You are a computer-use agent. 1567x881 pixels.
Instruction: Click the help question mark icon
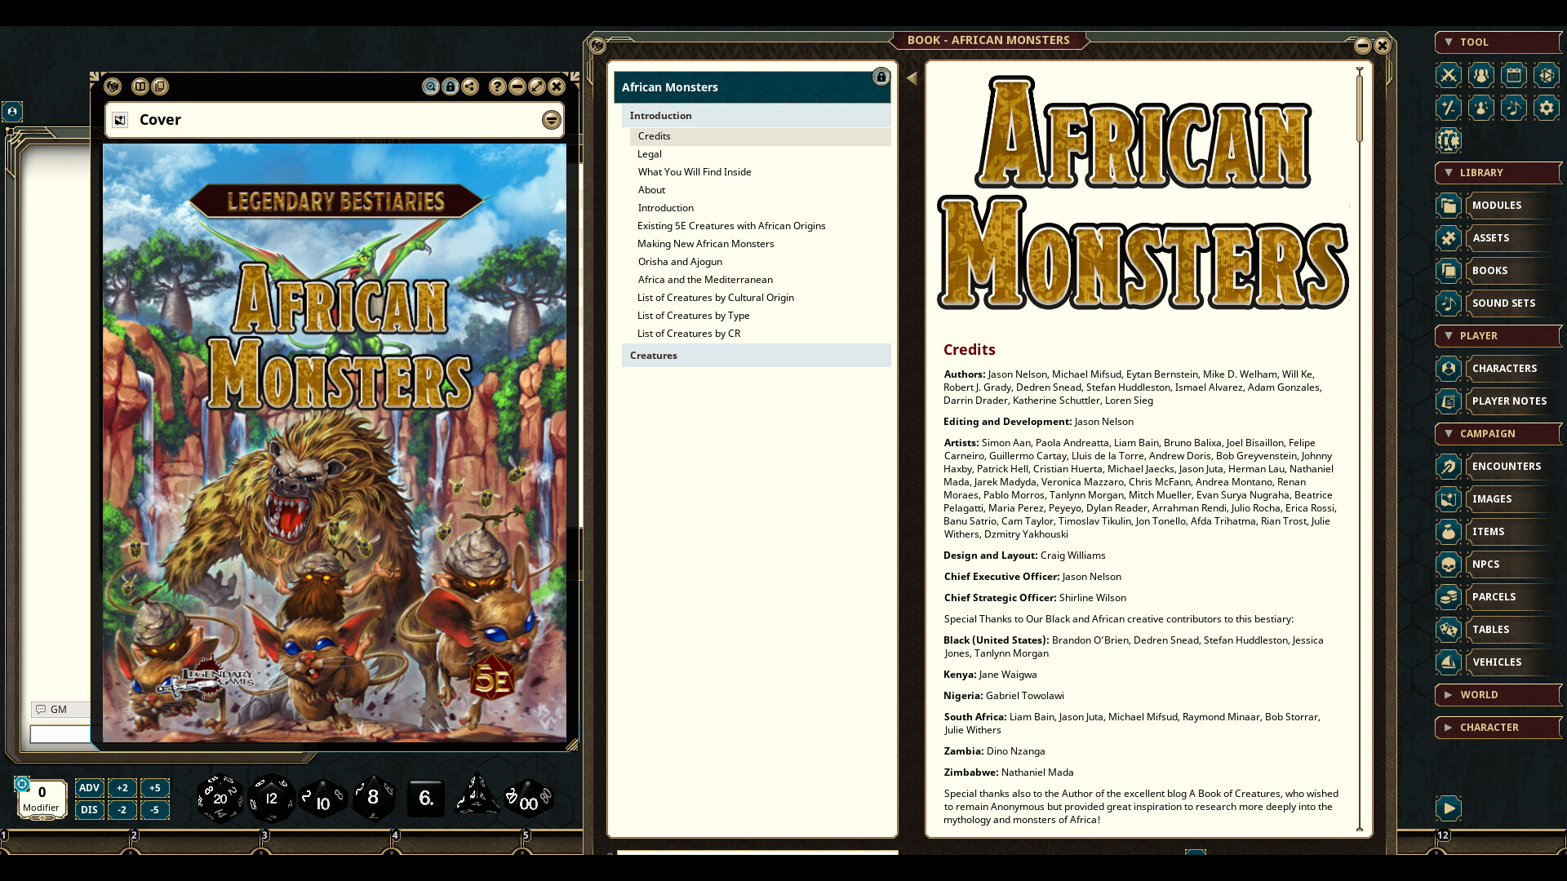tap(497, 86)
